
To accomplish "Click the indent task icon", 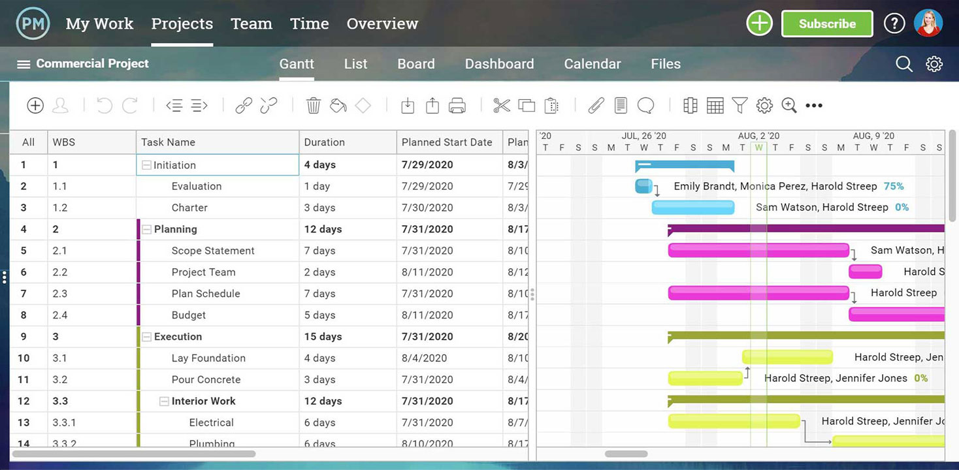I will [x=199, y=105].
